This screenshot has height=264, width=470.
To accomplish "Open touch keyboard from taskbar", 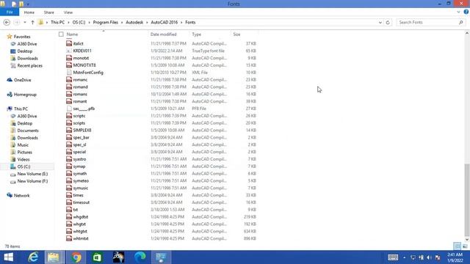I will 393,257.
